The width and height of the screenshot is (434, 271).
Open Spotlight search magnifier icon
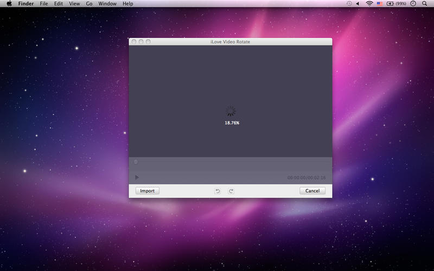(424, 4)
